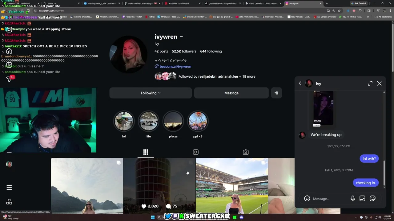394x221 pixels.
Task: Click the voice clip microphone icon
Action: tap(353, 199)
